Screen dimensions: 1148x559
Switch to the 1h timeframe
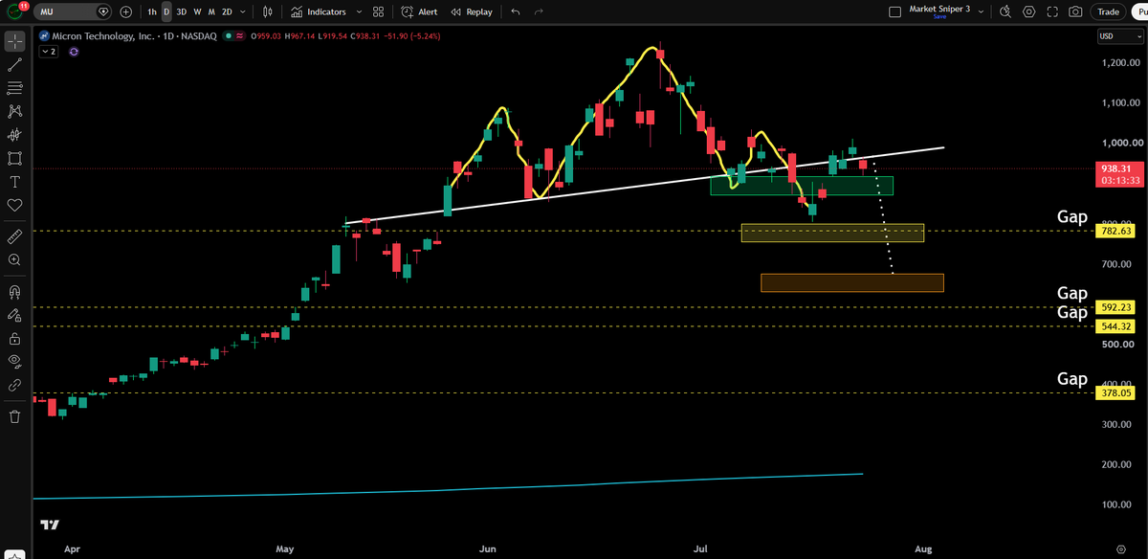[x=151, y=12]
